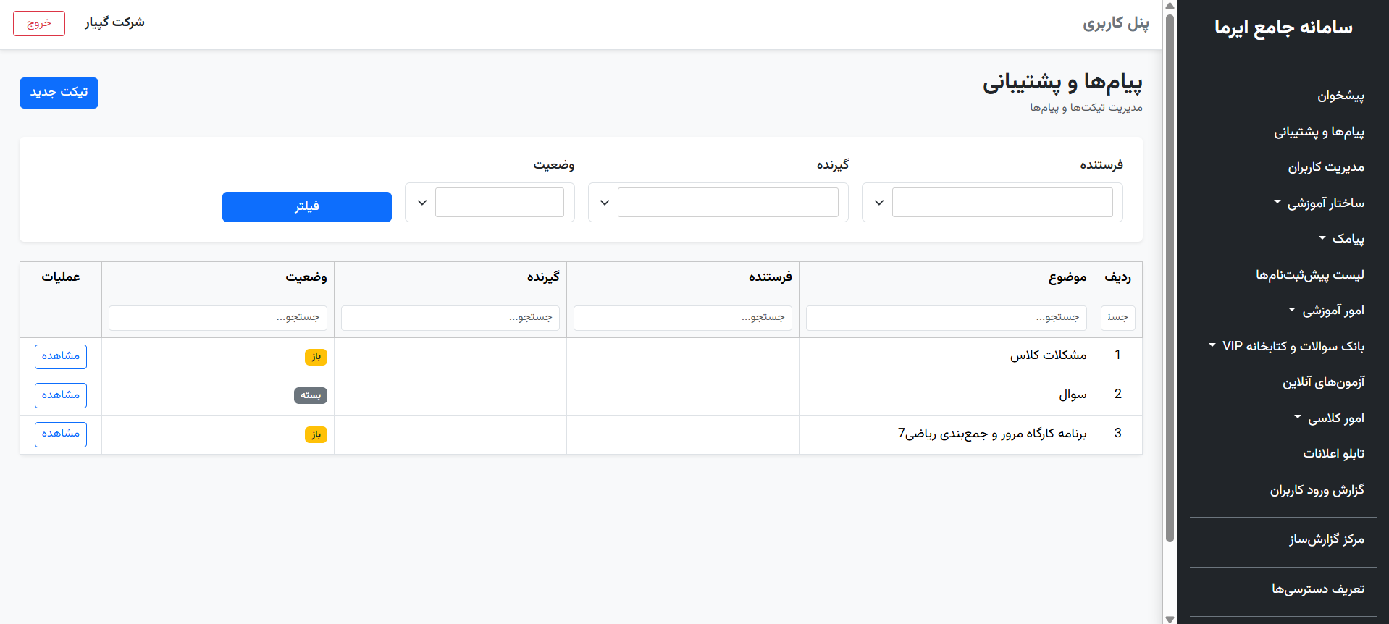1389x624 pixels.
Task: Click the تیکت جدید button
Action: [59, 93]
